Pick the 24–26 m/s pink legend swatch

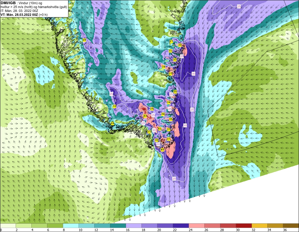[197, 226]
